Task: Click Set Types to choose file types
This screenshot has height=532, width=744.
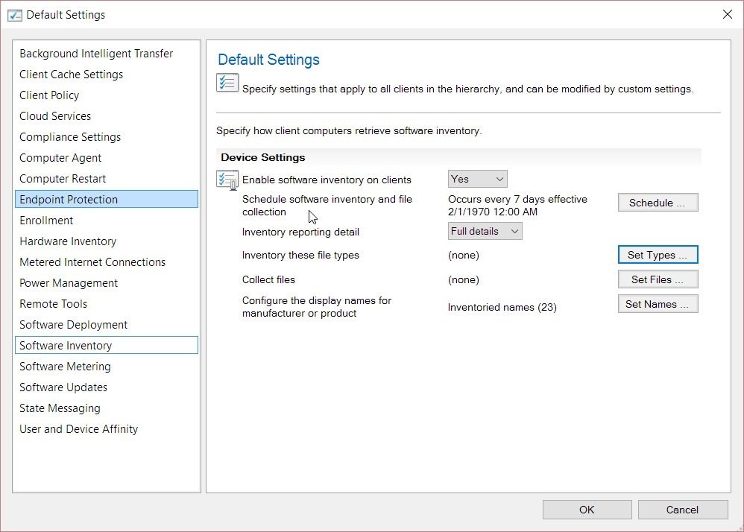Action: tap(658, 255)
